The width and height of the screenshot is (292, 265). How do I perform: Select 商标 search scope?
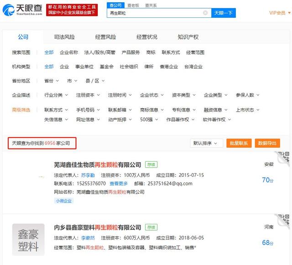(151, 53)
